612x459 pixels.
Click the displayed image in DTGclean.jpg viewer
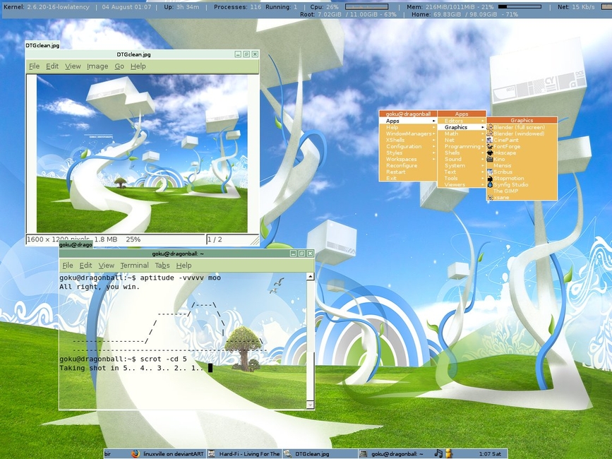point(142,154)
